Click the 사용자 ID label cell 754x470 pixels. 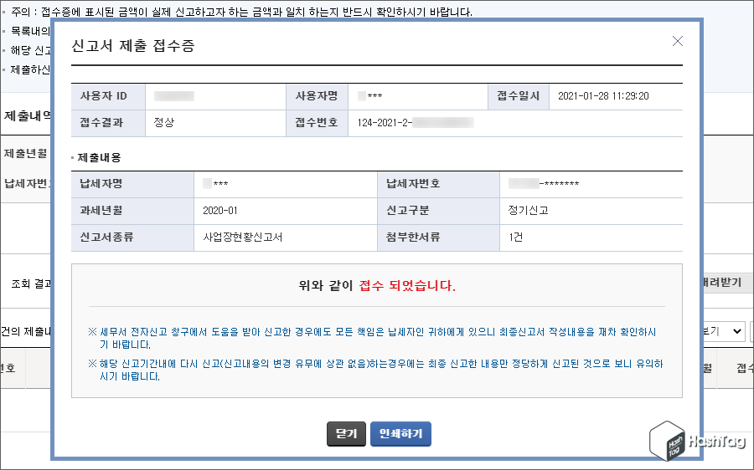(x=108, y=96)
